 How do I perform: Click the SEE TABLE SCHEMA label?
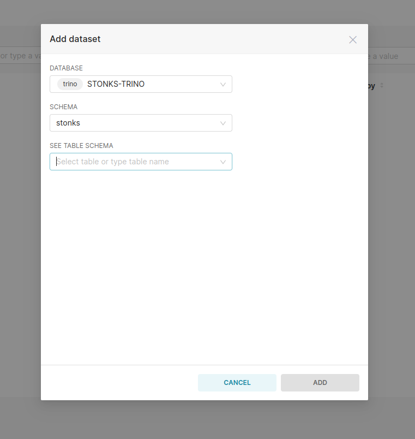[x=81, y=145]
